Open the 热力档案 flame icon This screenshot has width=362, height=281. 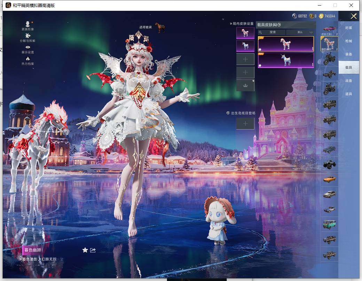click(x=28, y=58)
